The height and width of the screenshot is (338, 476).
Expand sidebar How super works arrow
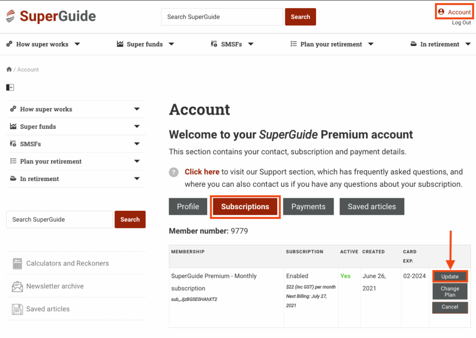[x=137, y=109]
